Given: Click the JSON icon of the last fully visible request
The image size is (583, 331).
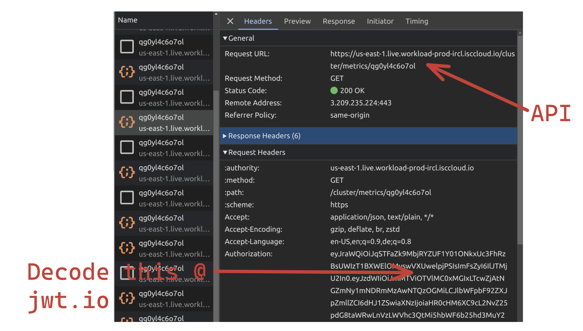Looking at the screenshot, I should click(127, 298).
